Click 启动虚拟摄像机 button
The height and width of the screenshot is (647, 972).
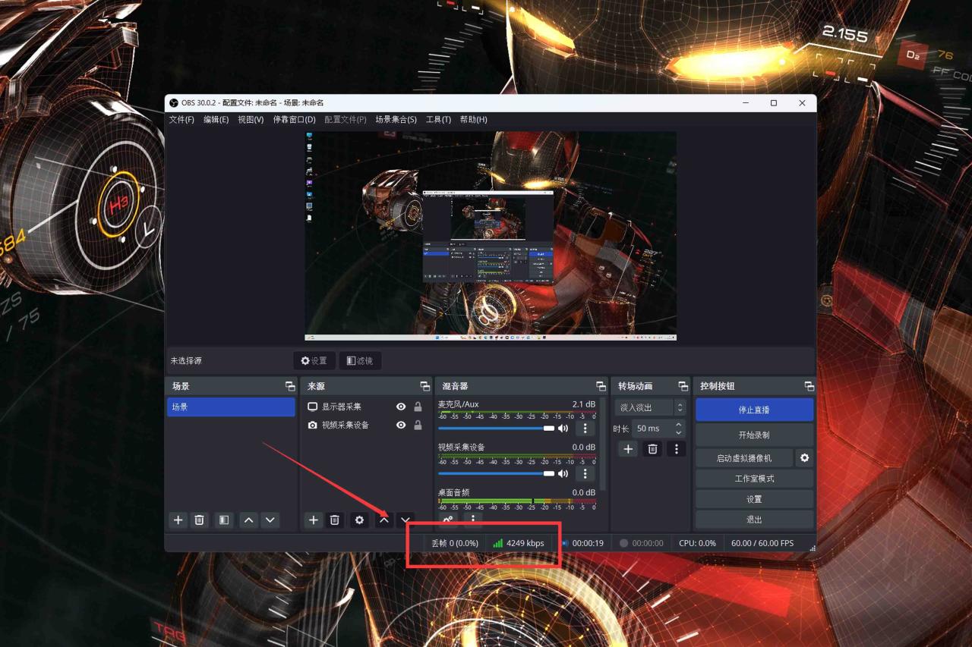[x=744, y=458]
